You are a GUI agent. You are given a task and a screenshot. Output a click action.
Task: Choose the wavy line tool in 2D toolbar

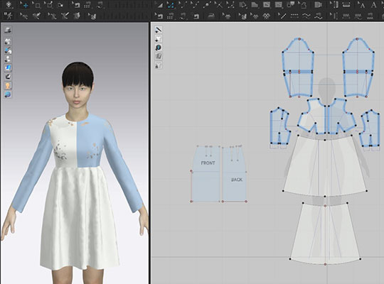click(x=306, y=16)
